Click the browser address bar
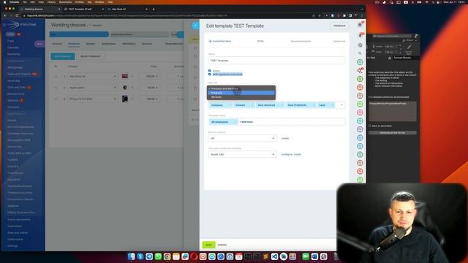This screenshot has height=263, width=468. [x=167, y=15]
